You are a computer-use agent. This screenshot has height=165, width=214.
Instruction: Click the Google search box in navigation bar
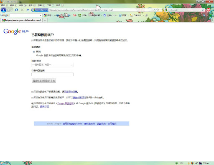(185, 10)
